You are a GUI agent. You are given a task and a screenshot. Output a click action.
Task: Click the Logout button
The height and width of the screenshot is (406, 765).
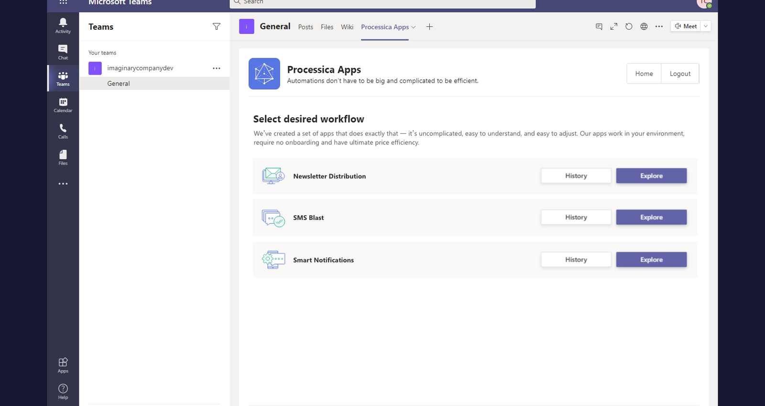(680, 74)
